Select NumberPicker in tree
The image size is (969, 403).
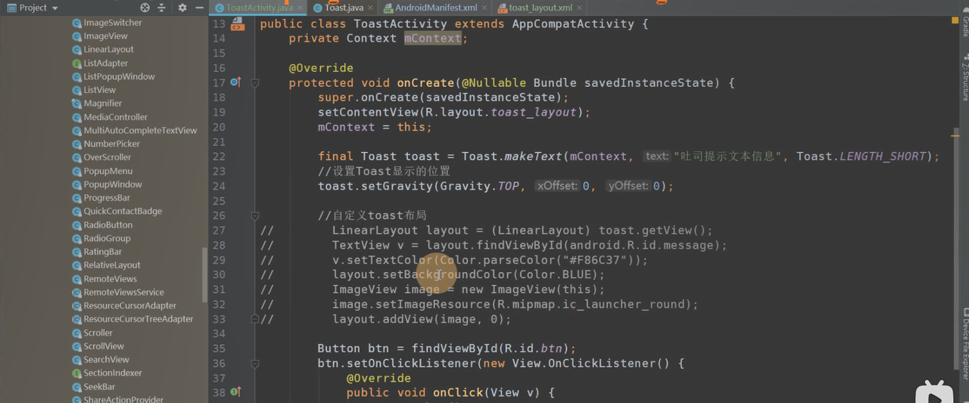111,144
